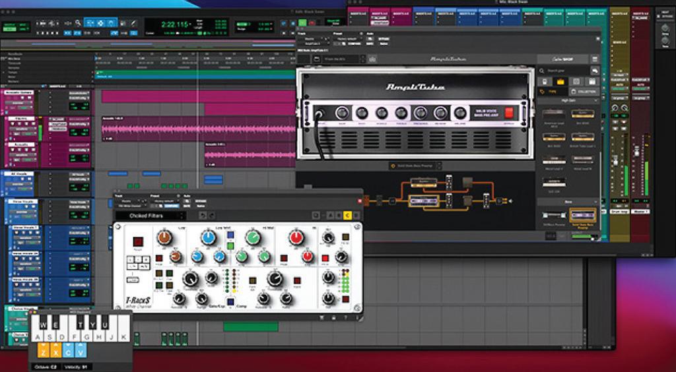
Task: Toggle the bright red button in T-RackS Hi section
Action: coord(325,259)
